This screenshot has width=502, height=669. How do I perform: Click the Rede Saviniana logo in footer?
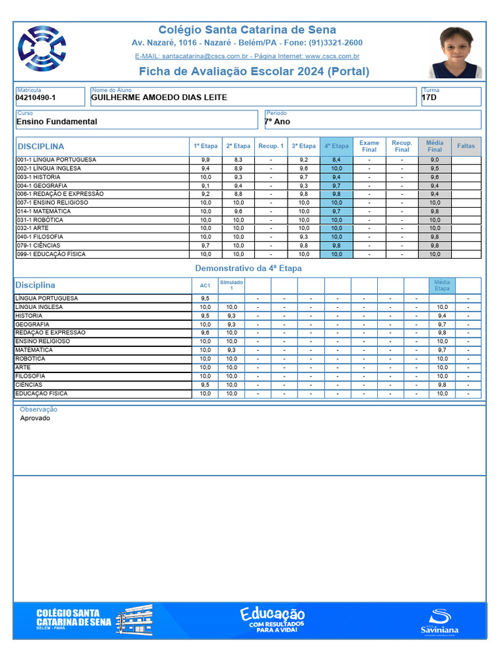click(x=439, y=622)
